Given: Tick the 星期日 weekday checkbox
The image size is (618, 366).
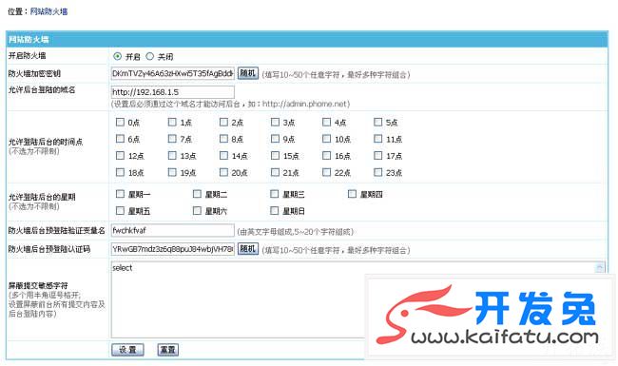Looking at the screenshot, I should (275, 211).
